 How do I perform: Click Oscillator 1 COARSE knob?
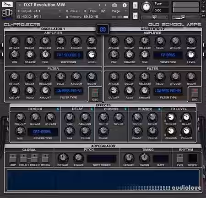click(30, 55)
